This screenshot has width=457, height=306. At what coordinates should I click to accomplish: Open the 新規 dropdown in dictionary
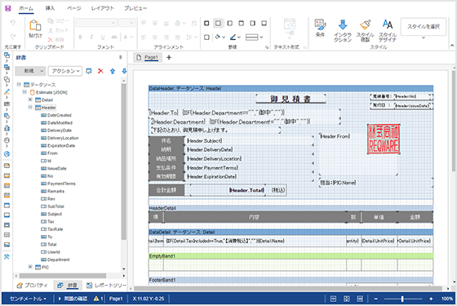click(x=30, y=71)
